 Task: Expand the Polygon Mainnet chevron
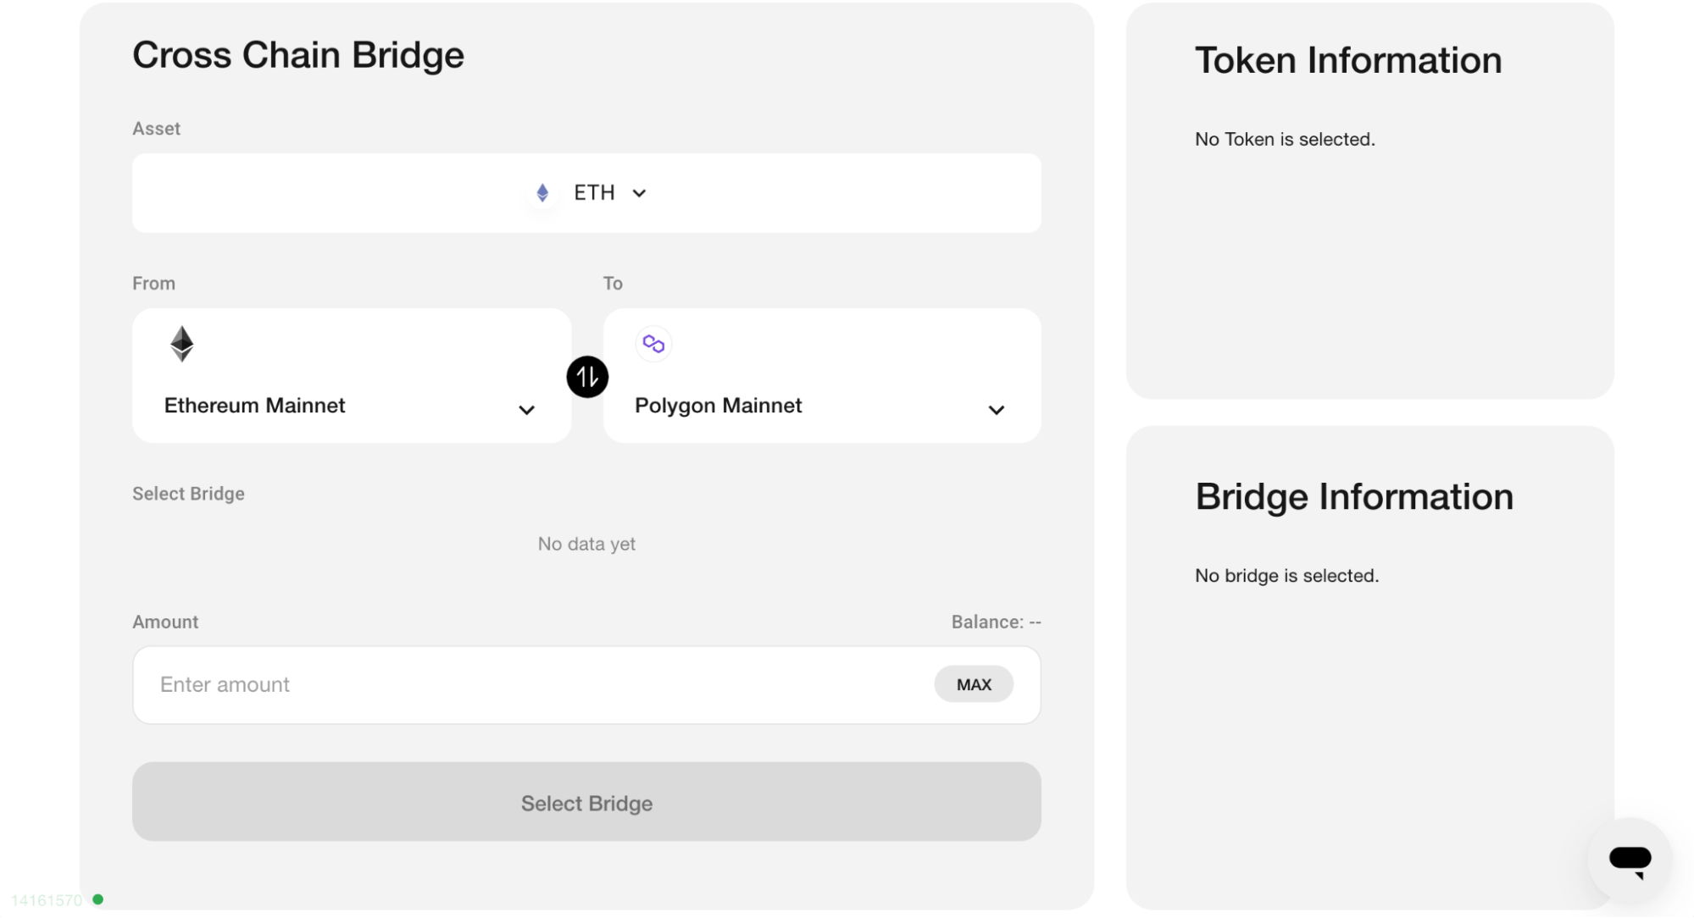(997, 410)
